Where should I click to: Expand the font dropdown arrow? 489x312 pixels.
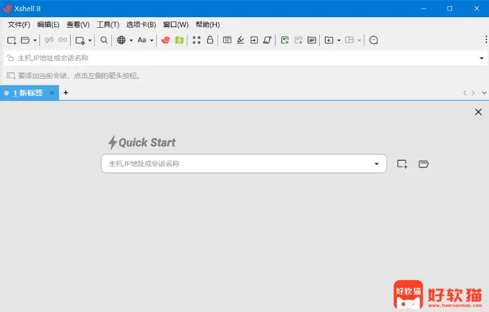click(x=151, y=40)
